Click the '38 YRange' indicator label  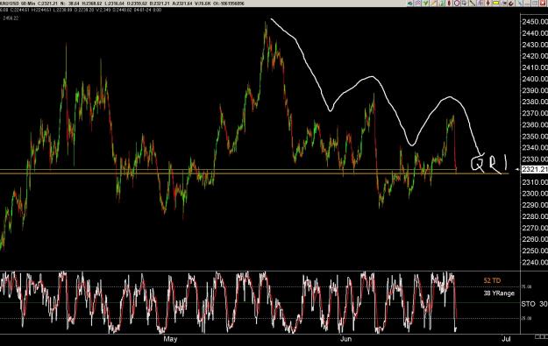click(x=499, y=293)
